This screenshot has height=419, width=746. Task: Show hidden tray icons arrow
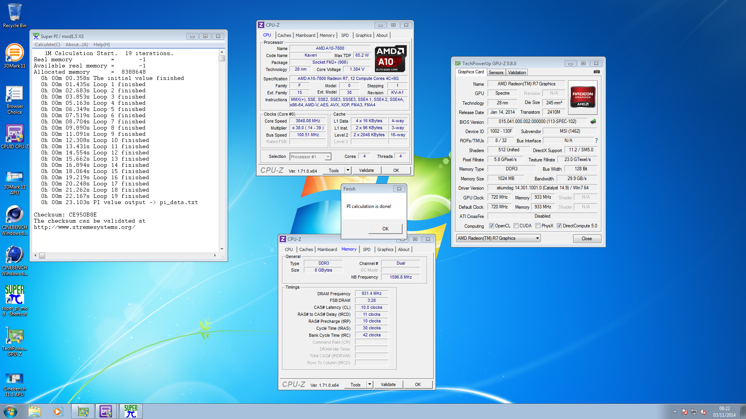[x=675, y=412]
